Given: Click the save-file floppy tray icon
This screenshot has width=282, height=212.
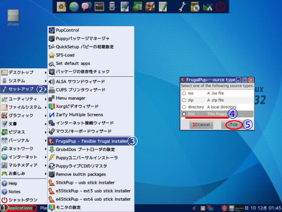Looking at the screenshot, I should coord(231,208).
